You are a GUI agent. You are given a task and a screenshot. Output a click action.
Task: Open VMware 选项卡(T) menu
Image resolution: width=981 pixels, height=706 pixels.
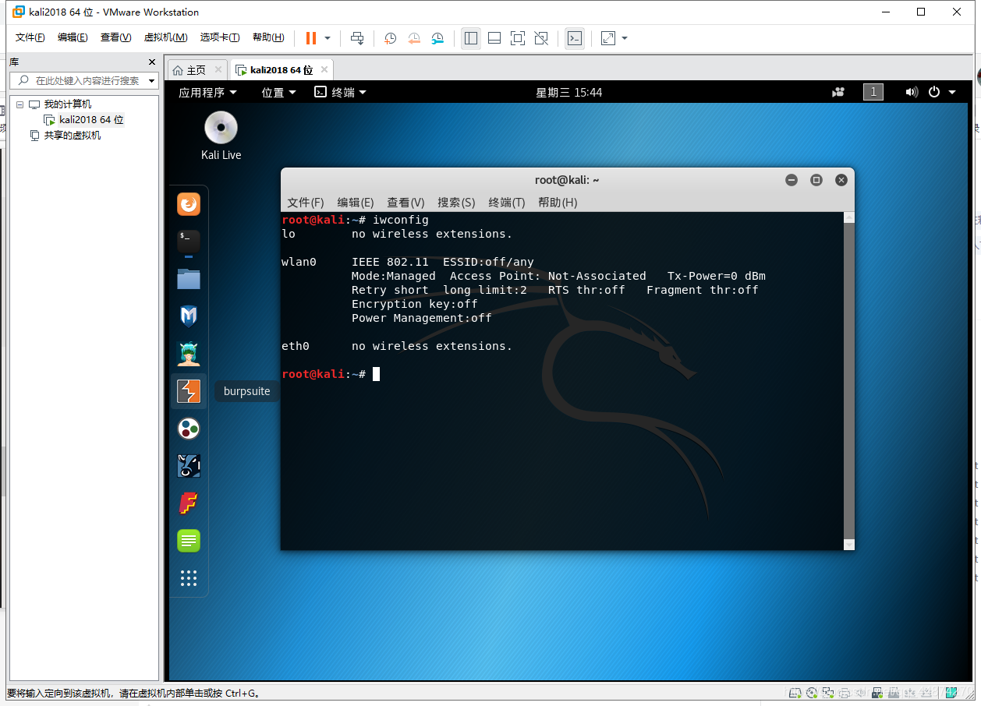219,37
